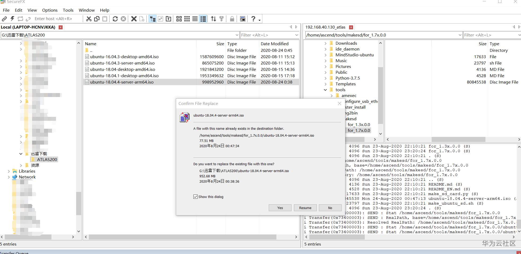This screenshot has height=254, width=521.
Task: Click the Help question mark icon
Action: (x=253, y=19)
